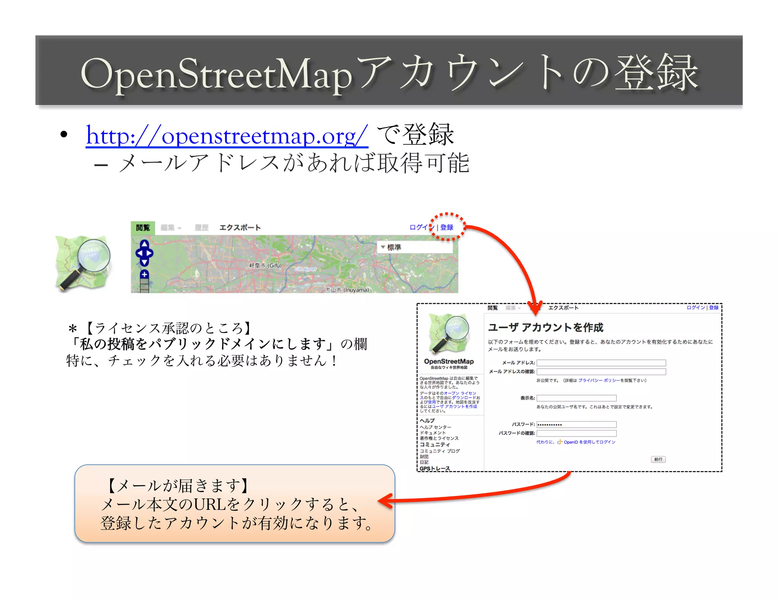Expand the 標準 layer switcher
This screenshot has height=601, width=778.
[x=415, y=247]
